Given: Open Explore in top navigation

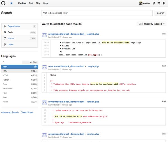Looking at the screenshot, I should pyautogui.click(x=22, y=3).
